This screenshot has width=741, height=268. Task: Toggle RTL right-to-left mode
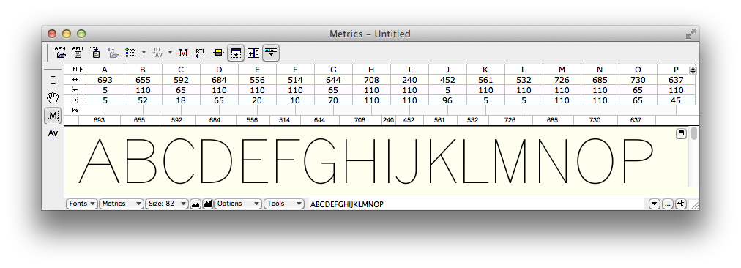pos(201,53)
